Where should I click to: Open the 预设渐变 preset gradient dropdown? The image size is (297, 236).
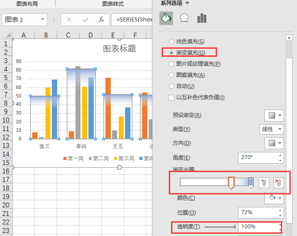(274, 115)
